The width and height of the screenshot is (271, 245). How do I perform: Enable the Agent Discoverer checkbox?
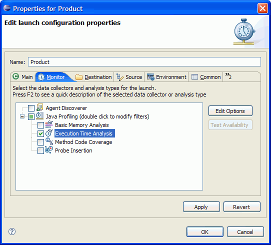(x=31, y=108)
